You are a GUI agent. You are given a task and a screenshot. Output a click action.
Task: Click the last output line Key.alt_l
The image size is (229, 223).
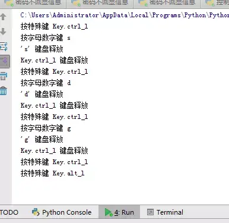pos(53,174)
